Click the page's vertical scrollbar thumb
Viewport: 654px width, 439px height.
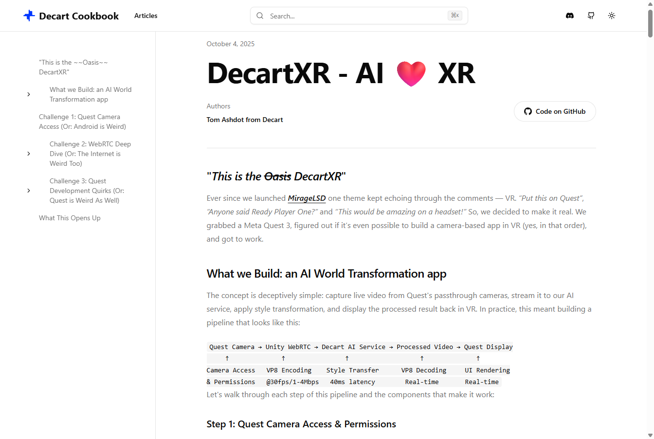(650, 22)
